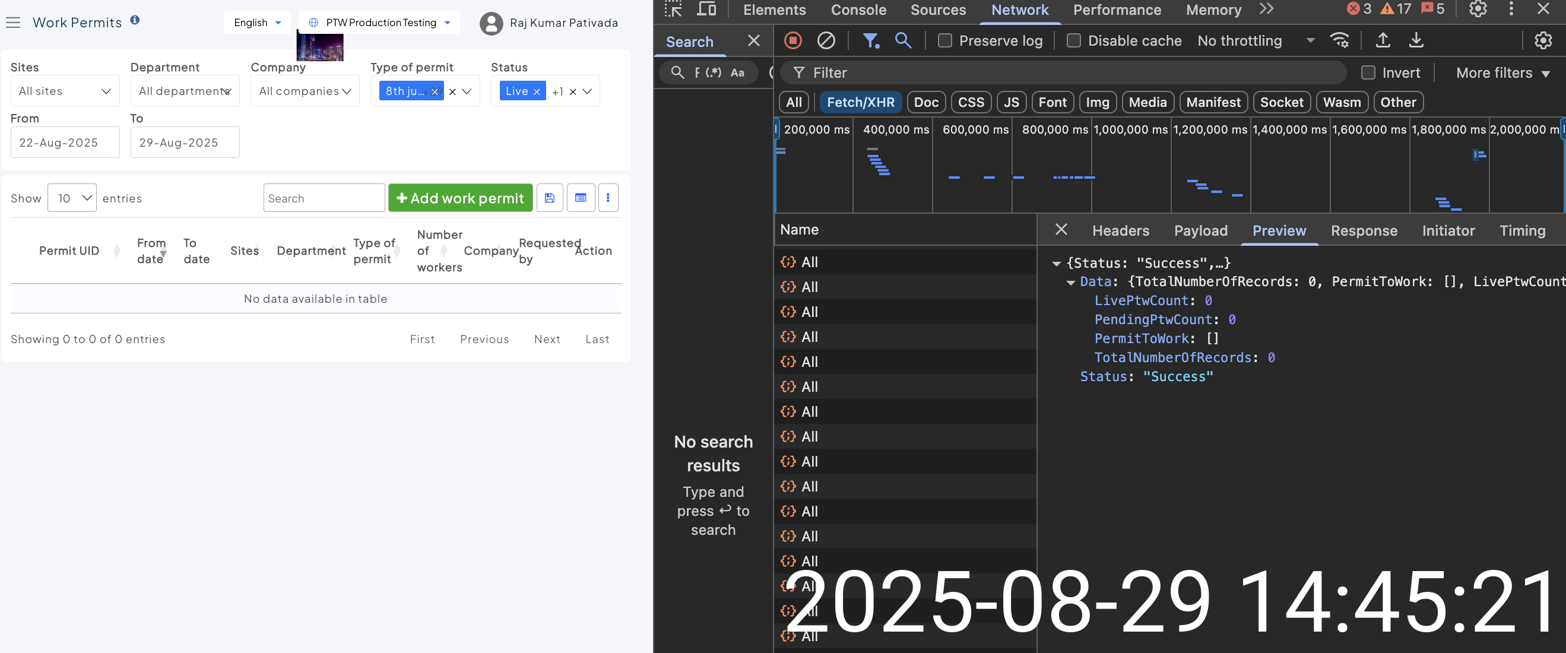Open the All sites dropdown

(65, 91)
